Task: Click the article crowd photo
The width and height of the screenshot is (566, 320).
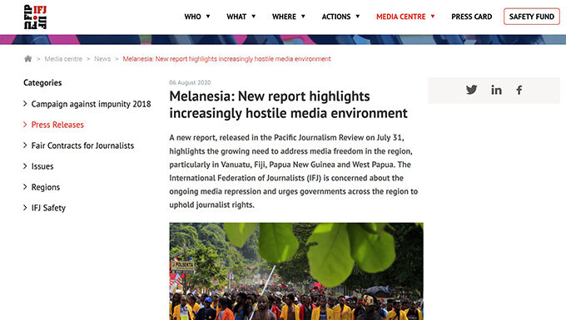Action: [296, 271]
